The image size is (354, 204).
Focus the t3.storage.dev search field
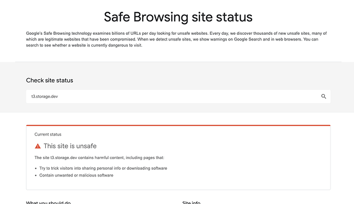[x=178, y=97]
